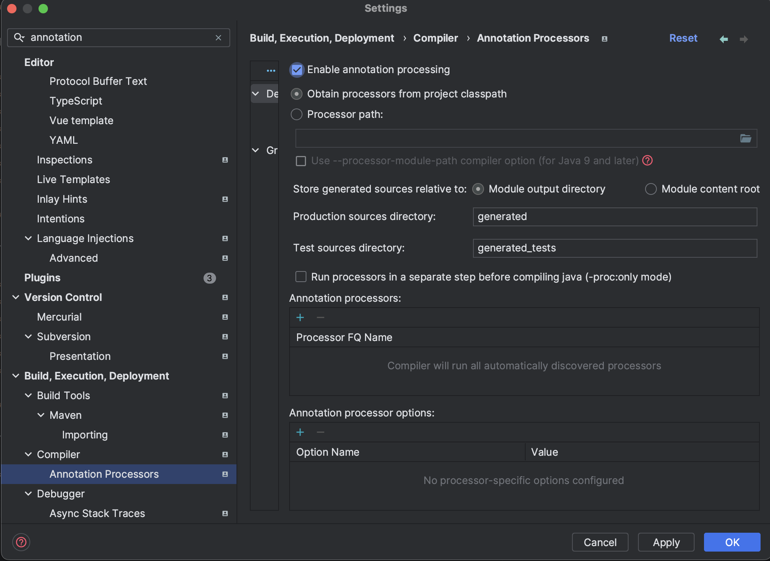Add annotation processor option with plus icon
This screenshot has height=561, width=770.
[300, 432]
